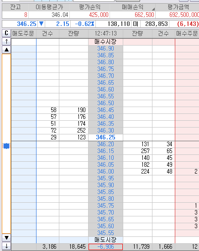Select price level 346.85
Screen dimensions: 199x251
(x=105, y=56)
